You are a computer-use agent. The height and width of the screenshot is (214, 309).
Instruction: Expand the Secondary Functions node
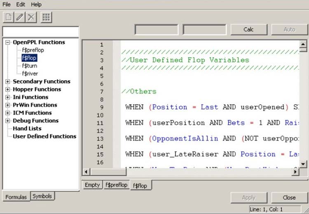click(x=7, y=81)
